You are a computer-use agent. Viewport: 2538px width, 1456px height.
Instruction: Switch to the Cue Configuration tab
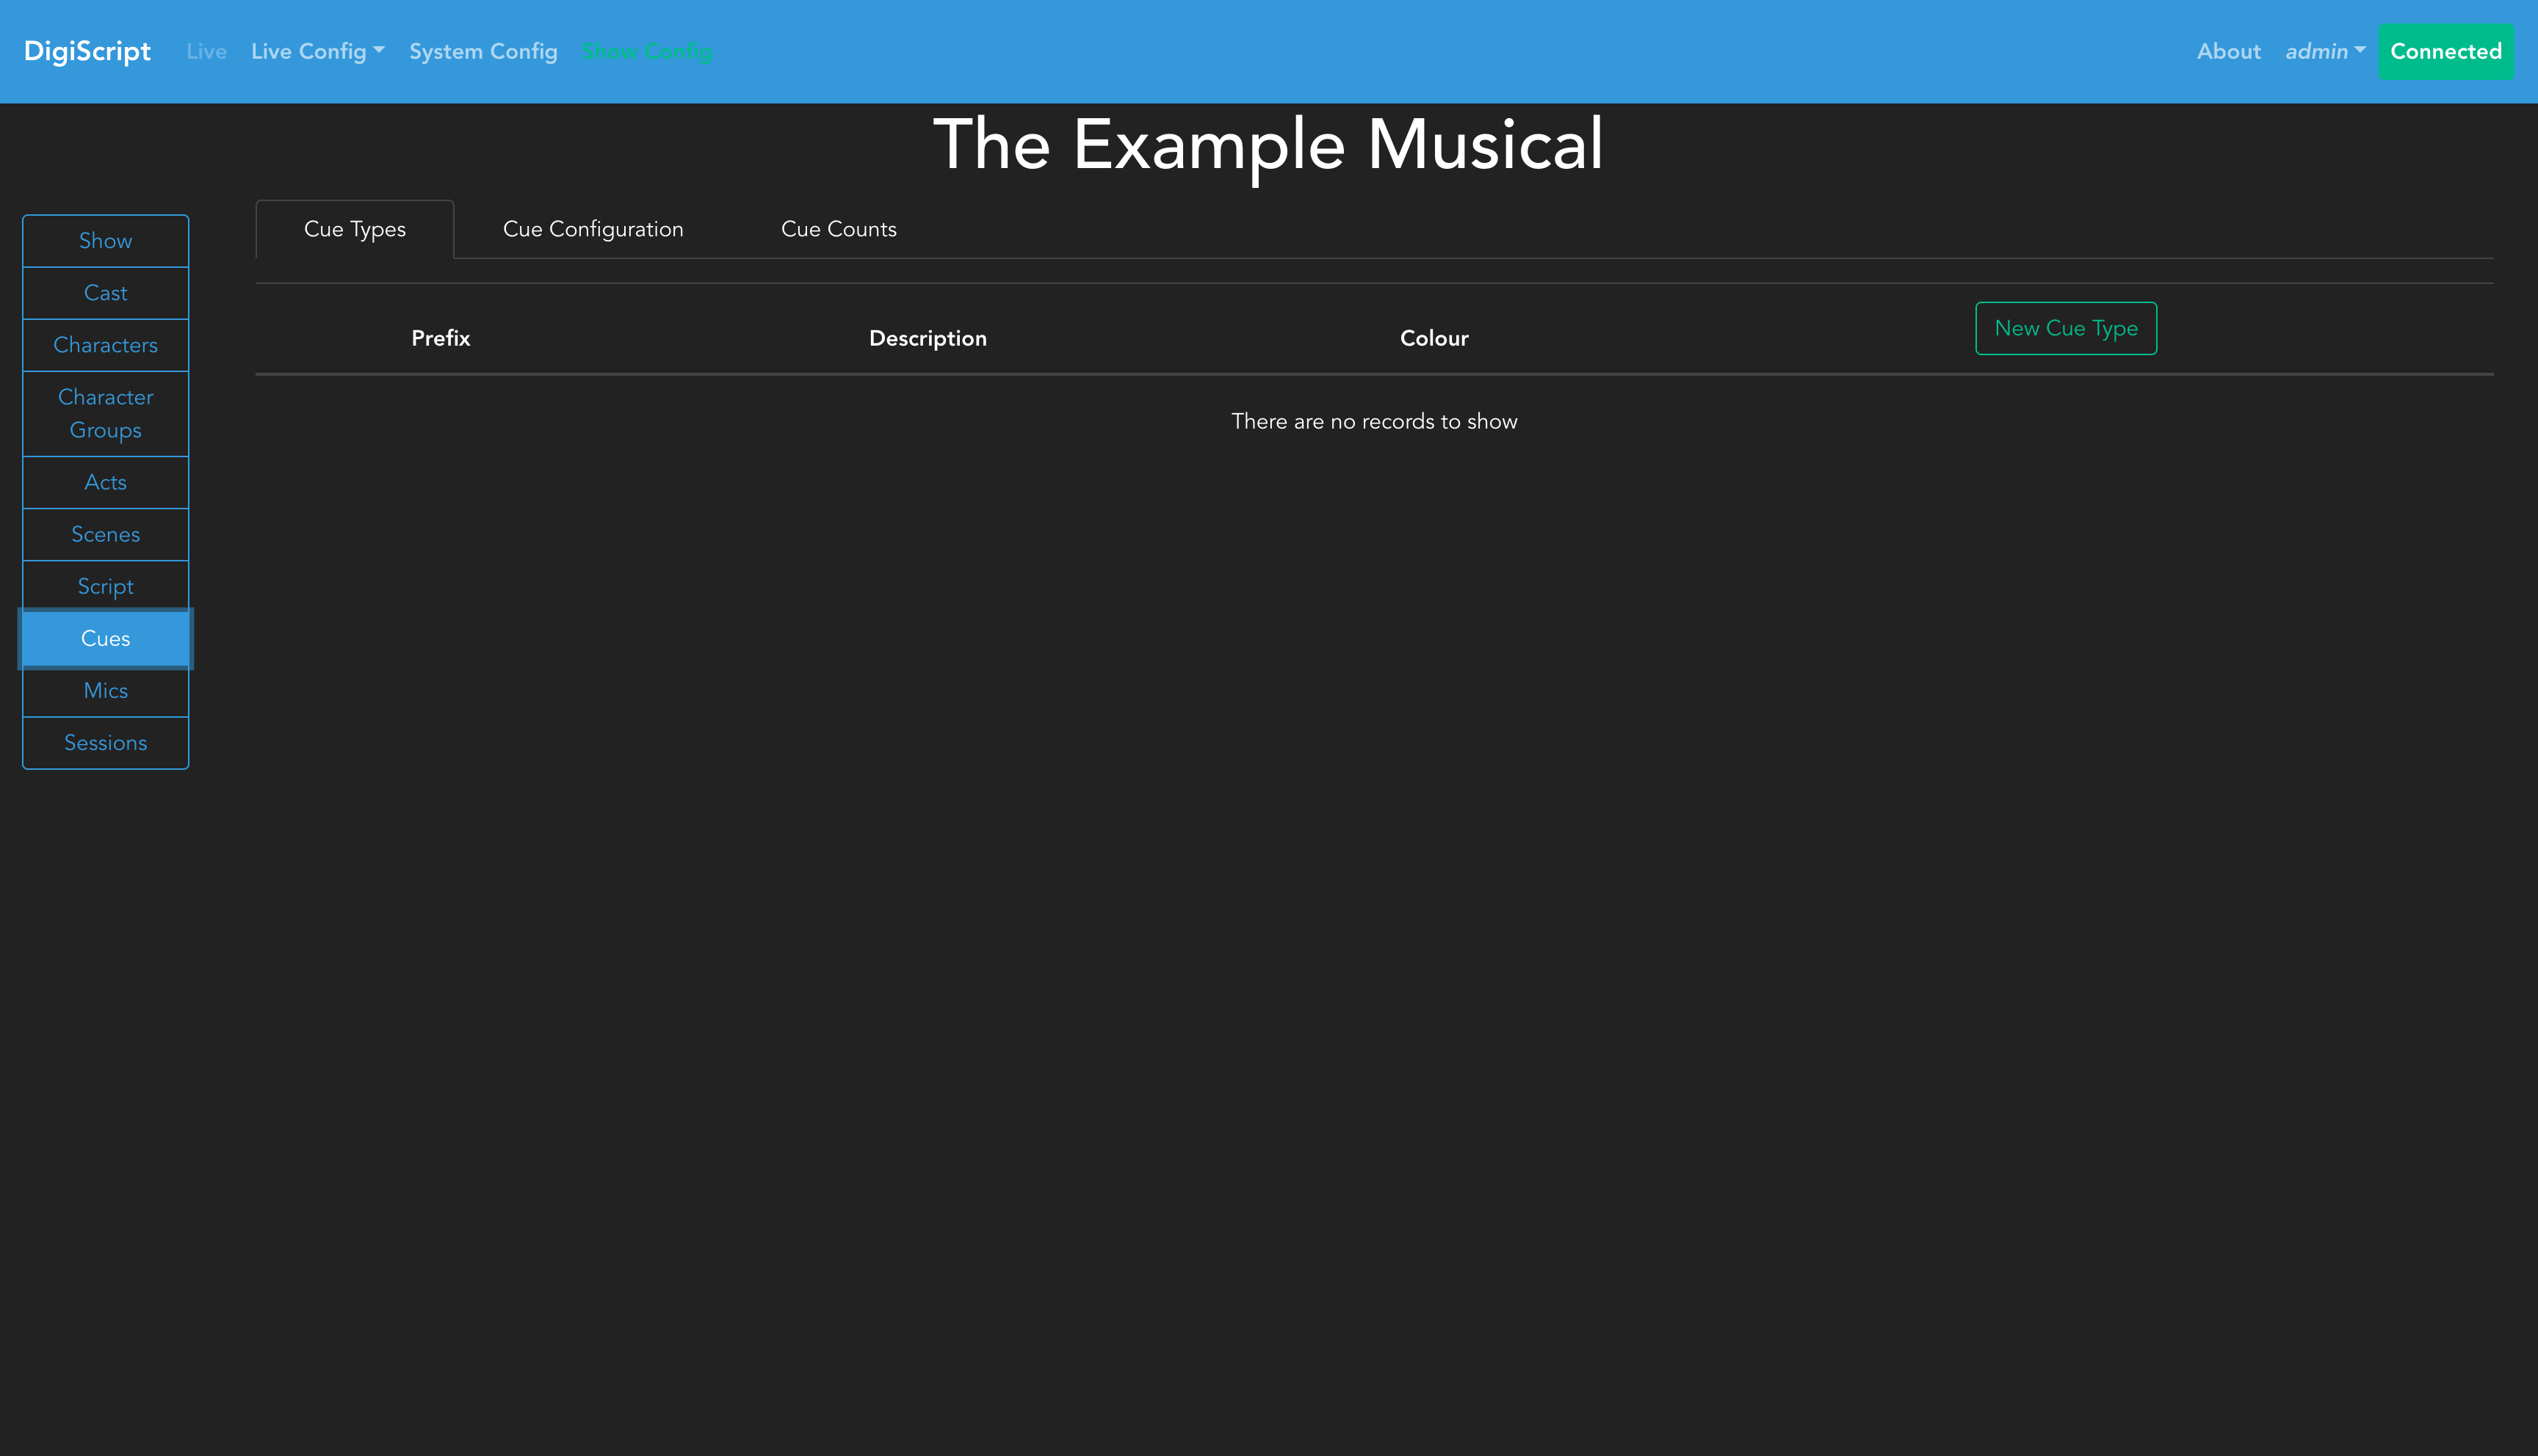pyautogui.click(x=592, y=229)
